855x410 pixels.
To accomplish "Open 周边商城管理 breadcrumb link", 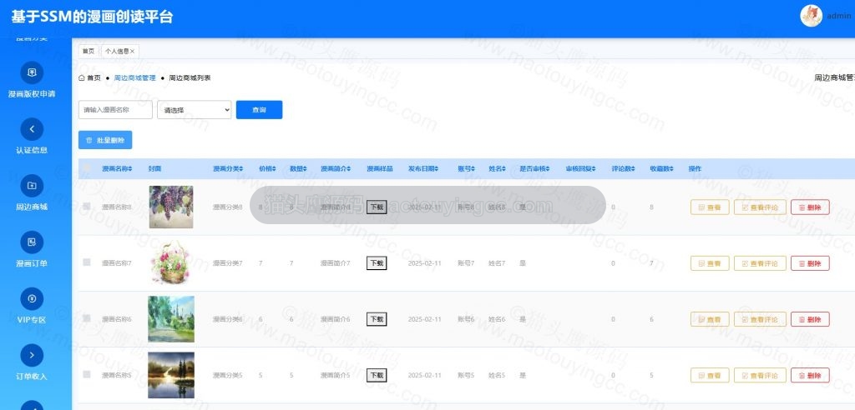I will pyautogui.click(x=134, y=77).
